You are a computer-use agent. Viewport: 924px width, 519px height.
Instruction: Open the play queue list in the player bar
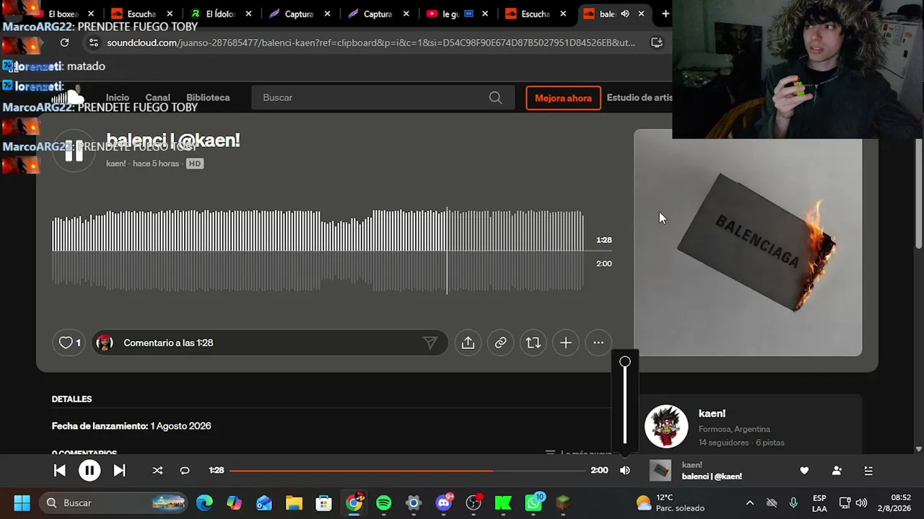(868, 471)
